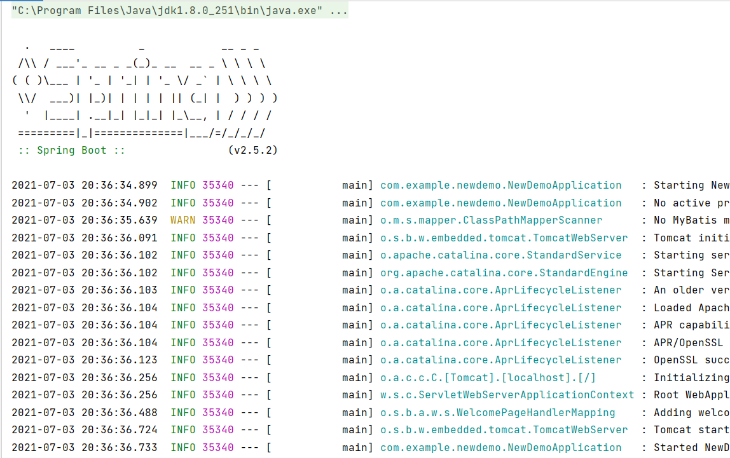
Task: Click the o.s.b.a.w.s.WelcomePageHandlerMapping logger name
Action: 498,412
